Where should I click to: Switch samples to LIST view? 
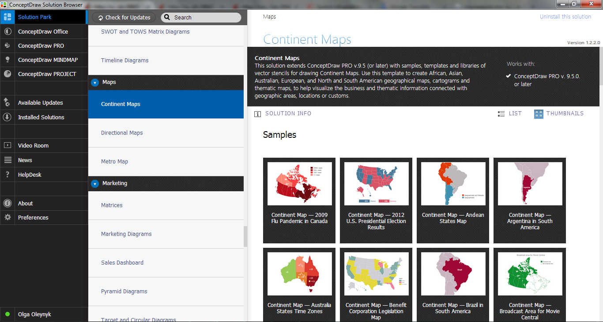coord(509,114)
